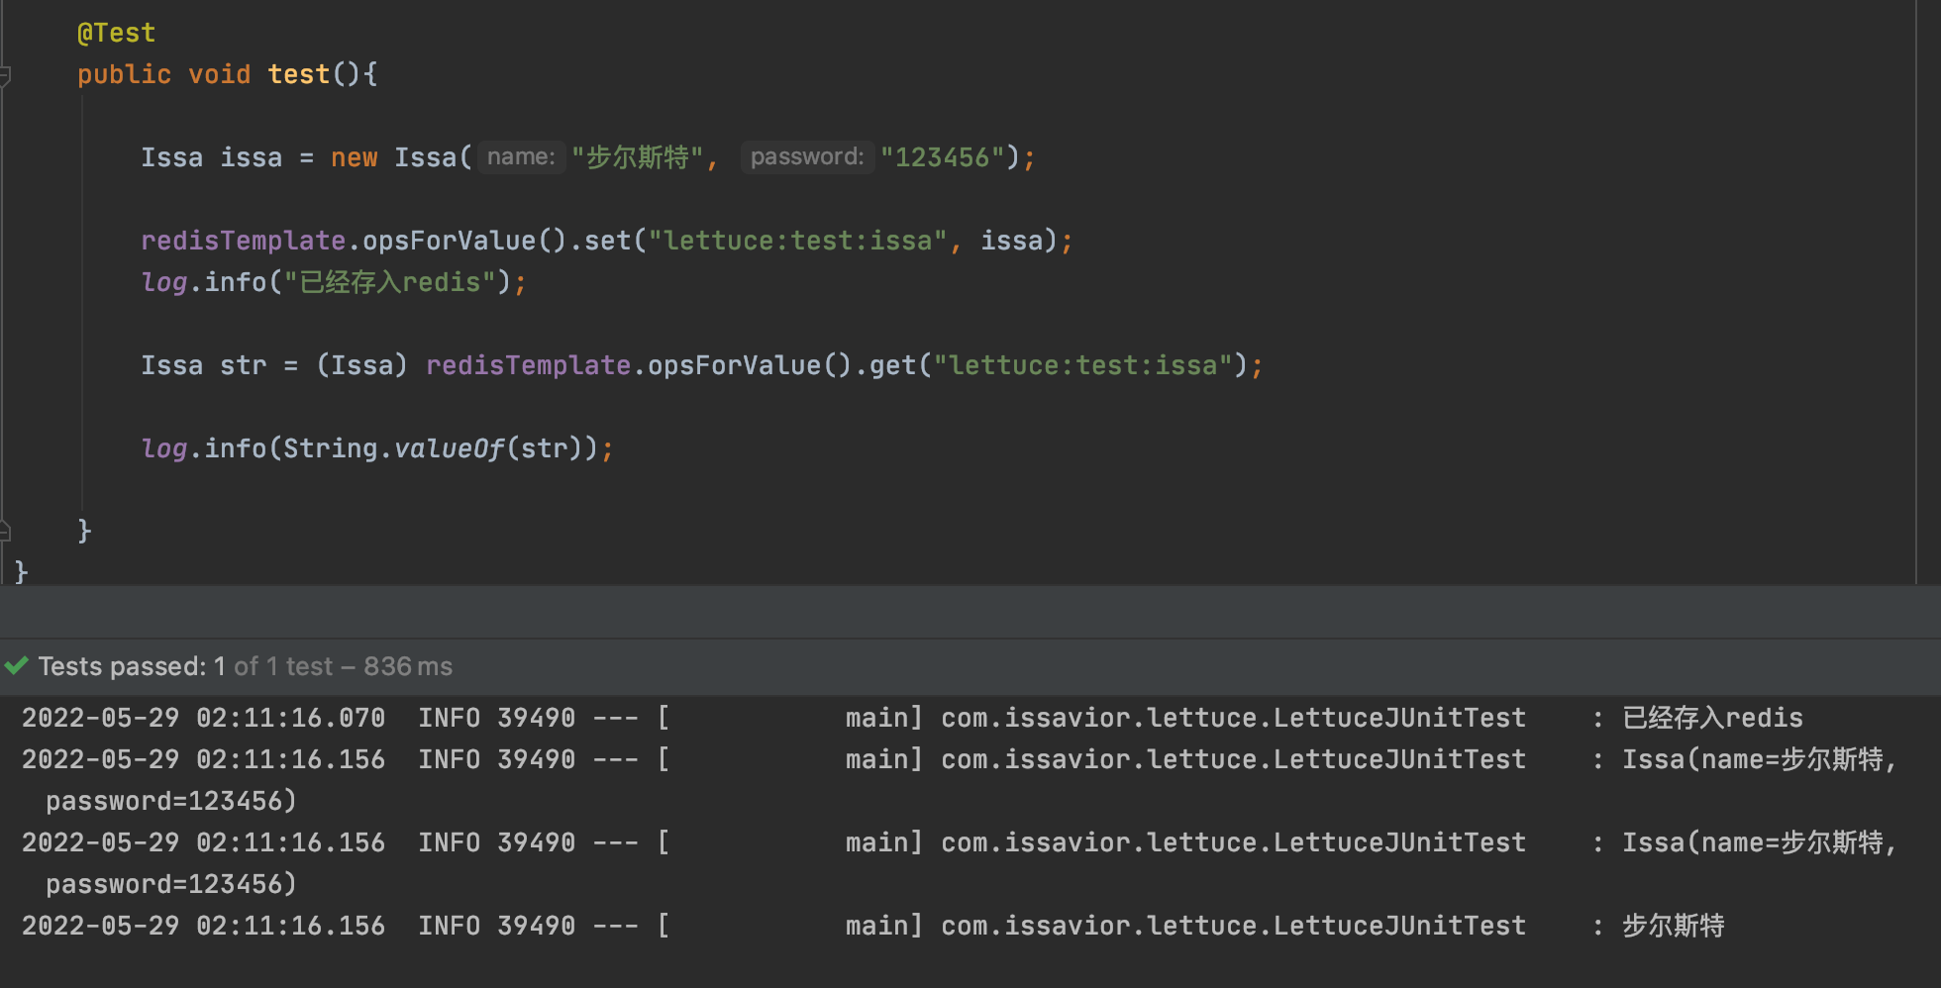Click "lettuce:test:issa" in the set call
Viewport: 1941px width, 988px height.
point(797,241)
